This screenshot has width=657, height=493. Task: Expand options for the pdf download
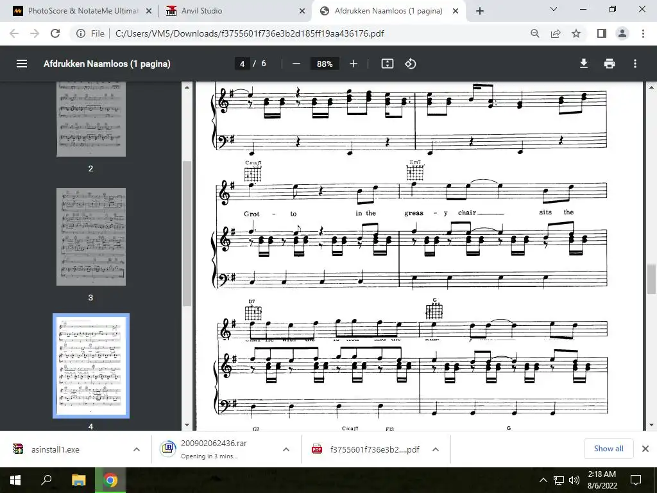coord(436,449)
